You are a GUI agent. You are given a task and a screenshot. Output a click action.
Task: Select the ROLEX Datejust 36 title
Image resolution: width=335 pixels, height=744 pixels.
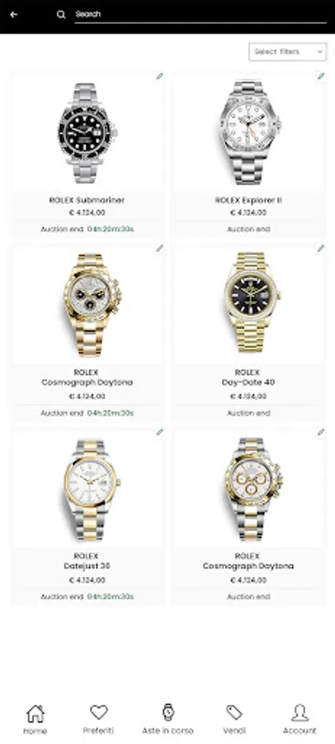(x=87, y=560)
